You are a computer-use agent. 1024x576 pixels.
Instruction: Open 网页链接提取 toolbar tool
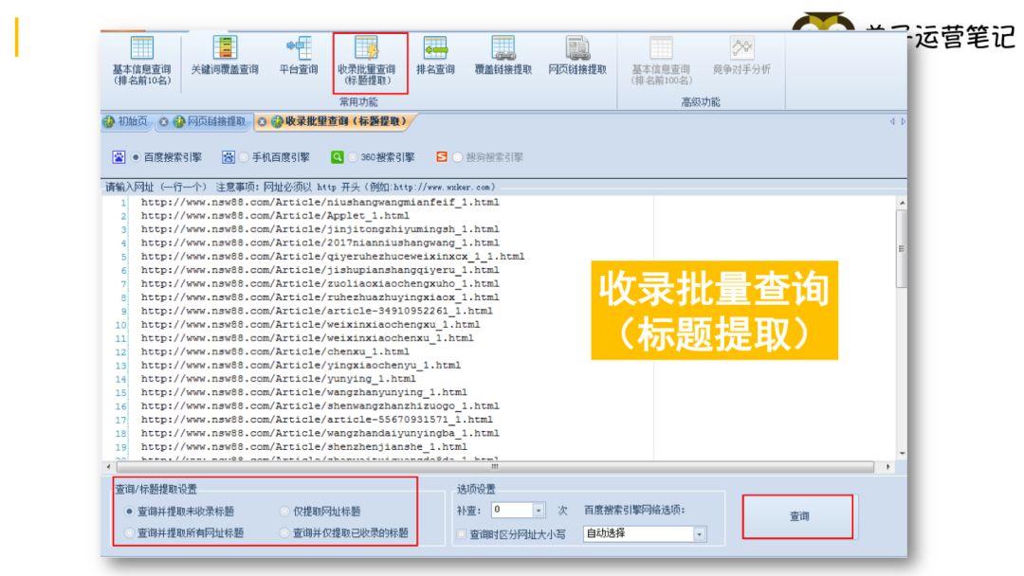coord(577,56)
